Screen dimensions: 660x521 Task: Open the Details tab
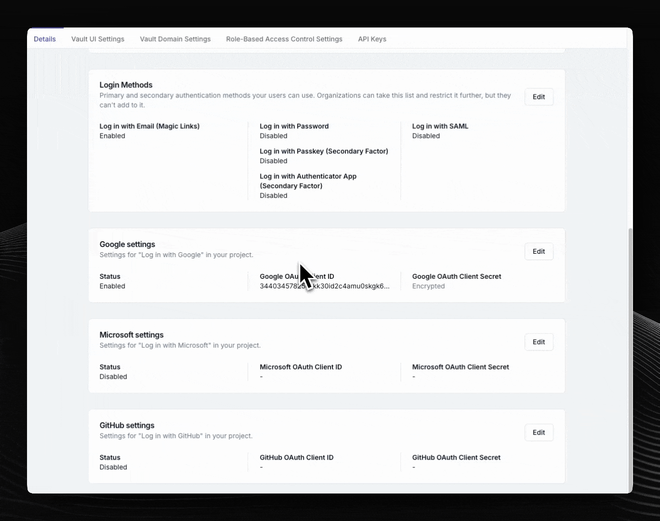(x=45, y=39)
